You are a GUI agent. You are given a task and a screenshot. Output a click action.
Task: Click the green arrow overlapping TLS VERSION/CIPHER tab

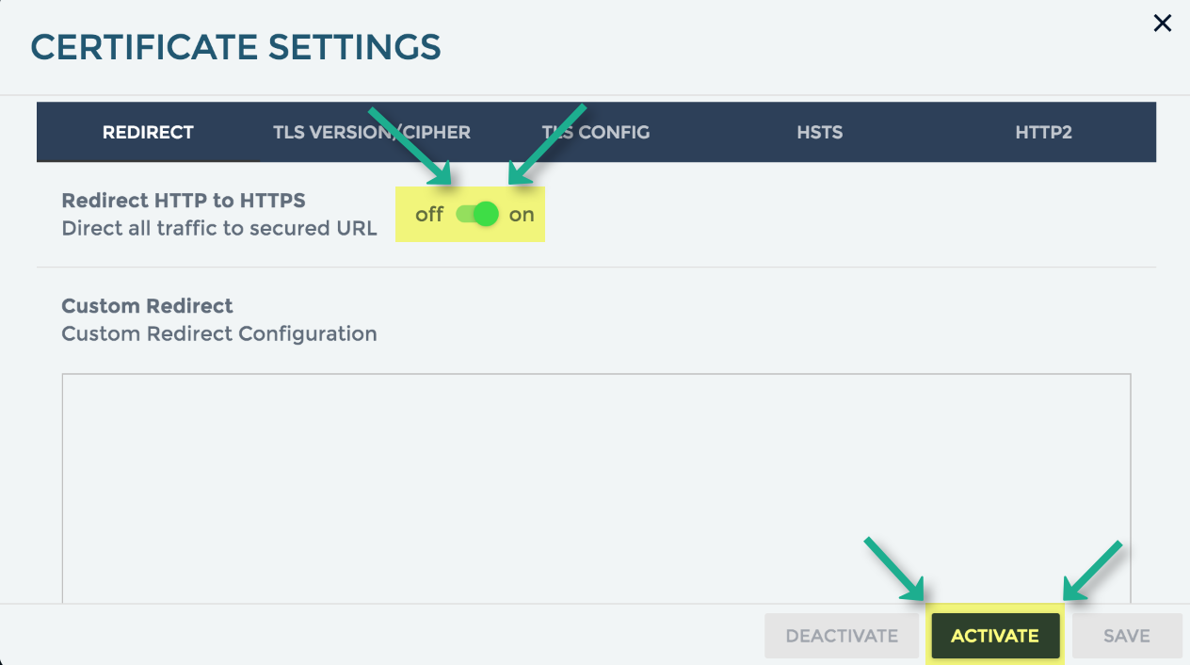tap(410, 144)
